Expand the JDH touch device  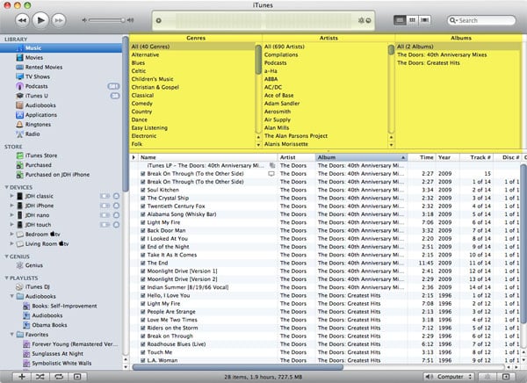(x=11, y=224)
